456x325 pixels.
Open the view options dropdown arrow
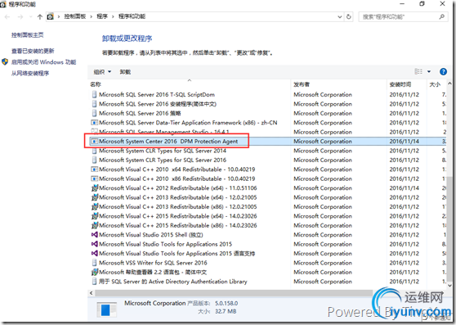pos(429,72)
